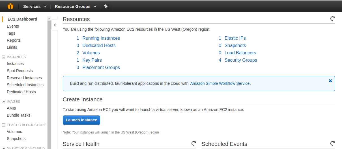The image size is (342, 149).
Task: Click the count 4 beside Security Groups
Action: [x=220, y=60]
